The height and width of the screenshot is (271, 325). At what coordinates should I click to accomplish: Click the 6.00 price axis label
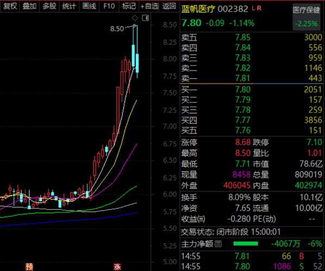(x=170, y=195)
